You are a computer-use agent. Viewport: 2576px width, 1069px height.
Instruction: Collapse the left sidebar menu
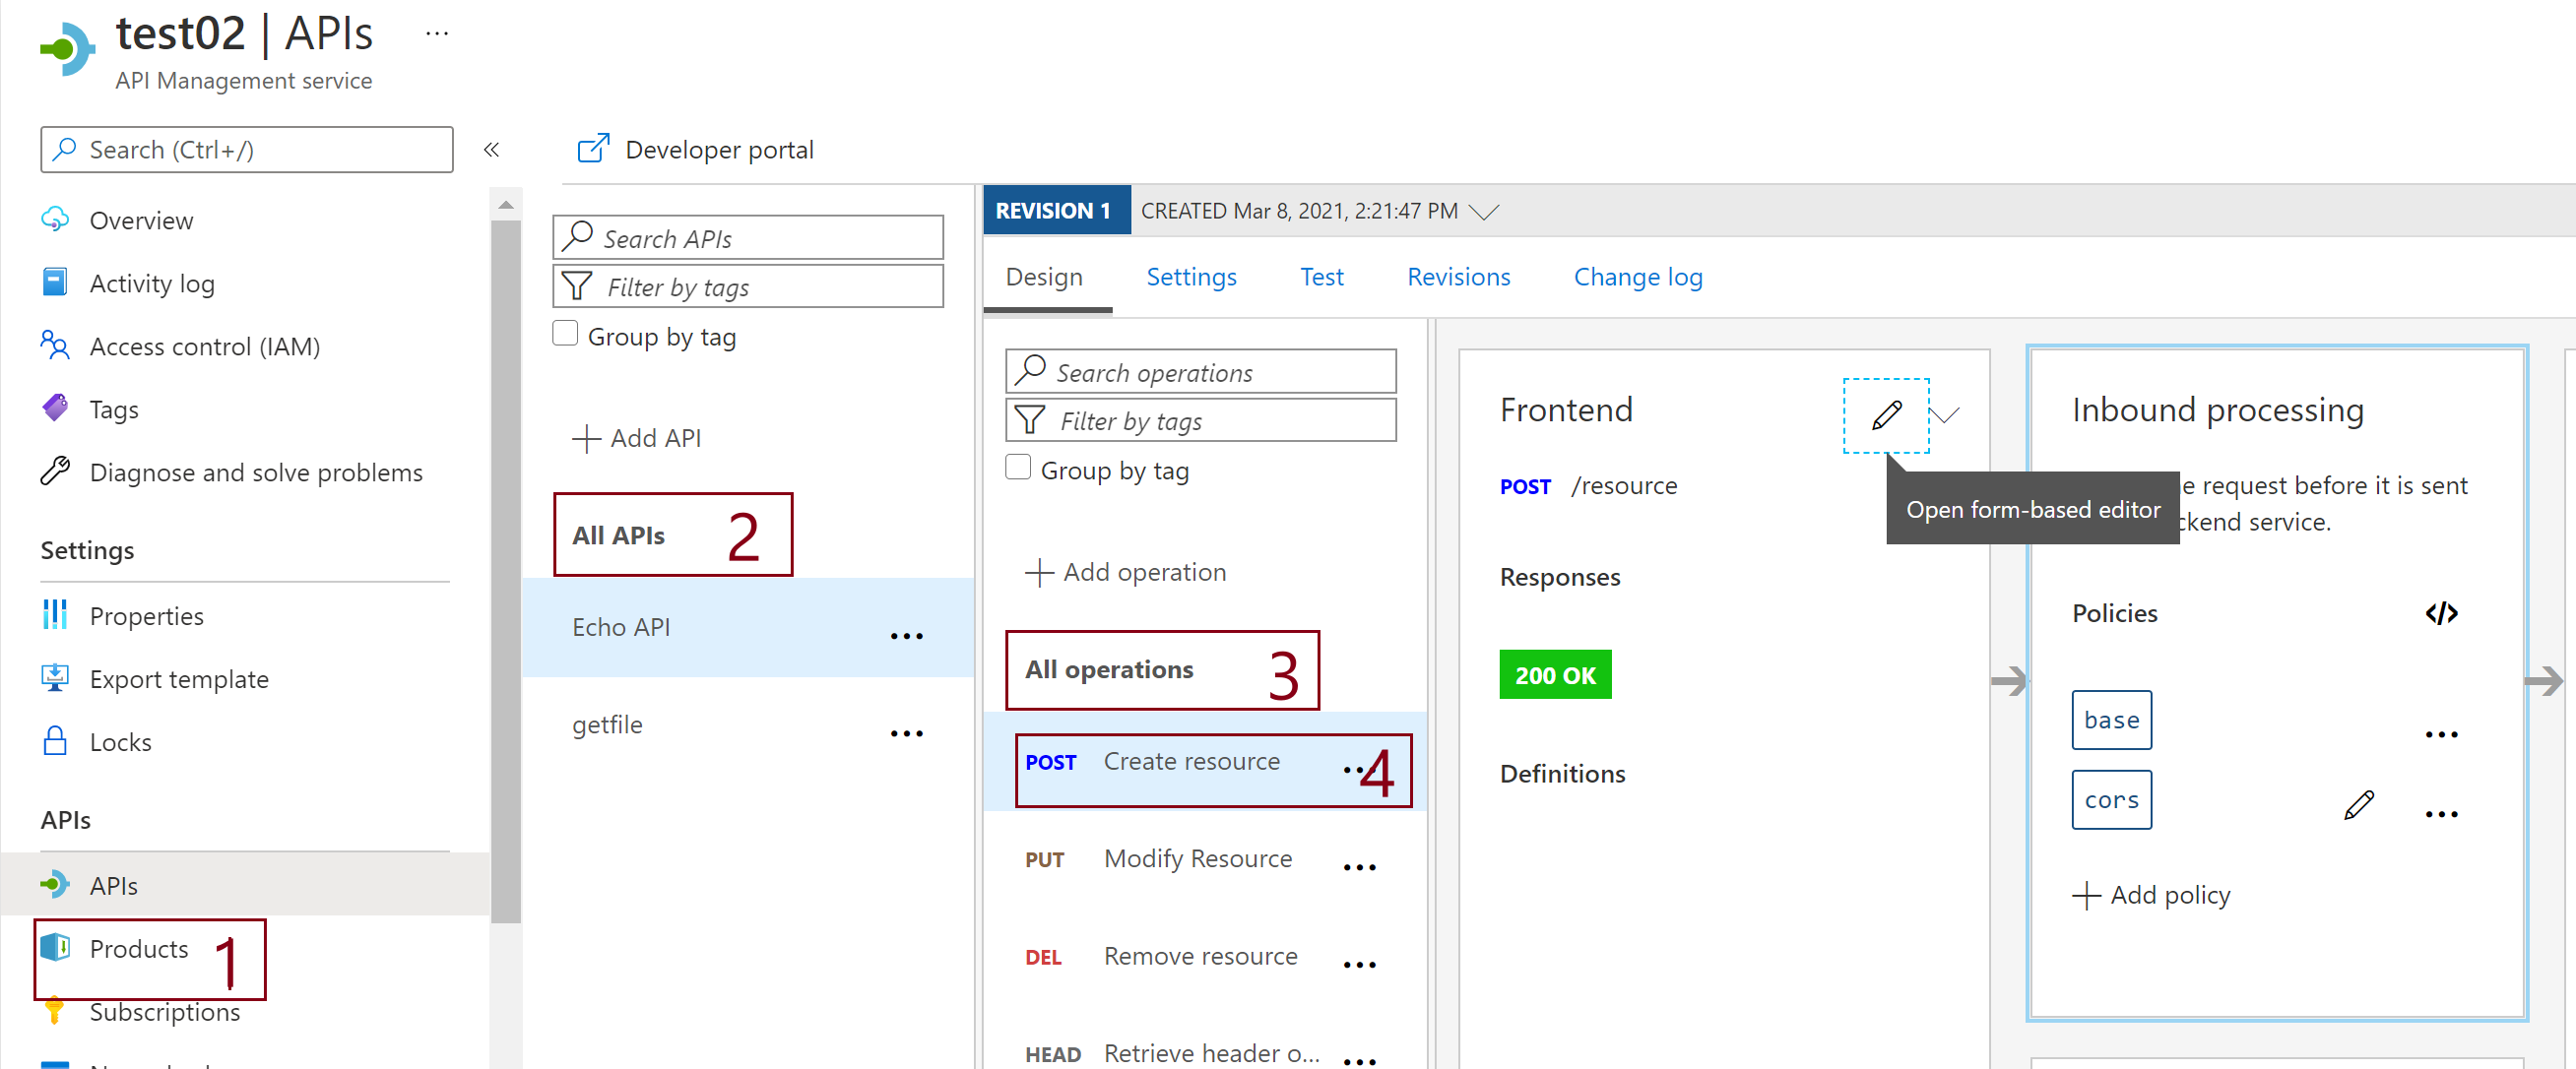(491, 150)
